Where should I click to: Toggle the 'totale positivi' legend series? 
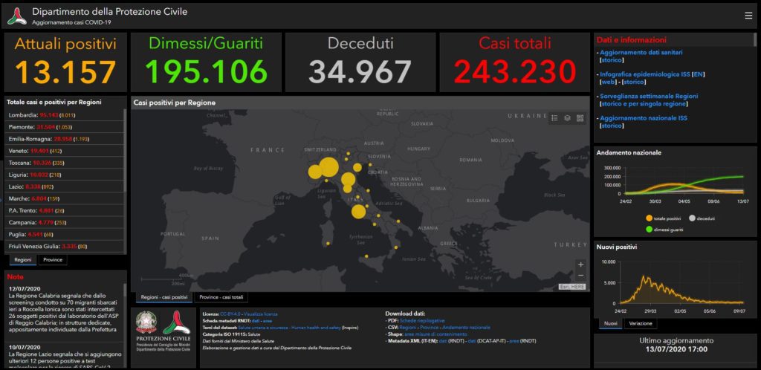[x=650, y=218]
